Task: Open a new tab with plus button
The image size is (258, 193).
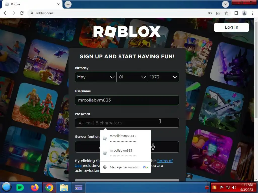Action: tap(68, 4)
